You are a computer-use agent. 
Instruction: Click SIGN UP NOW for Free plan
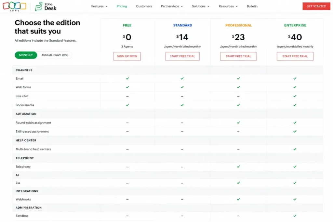click(x=127, y=56)
